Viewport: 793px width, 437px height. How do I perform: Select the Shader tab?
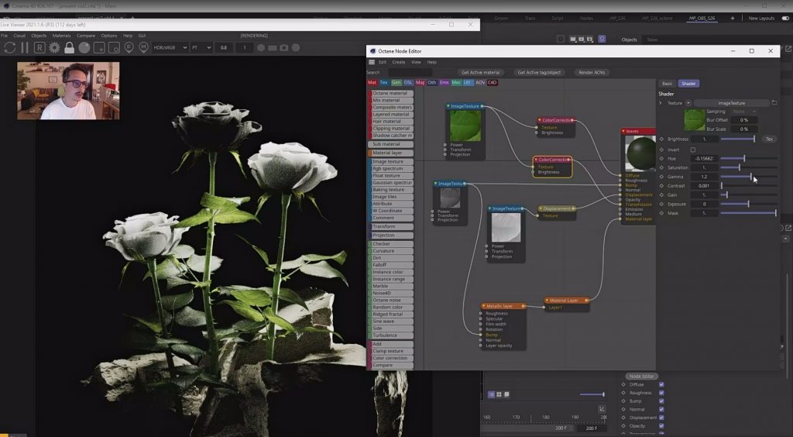coord(688,84)
